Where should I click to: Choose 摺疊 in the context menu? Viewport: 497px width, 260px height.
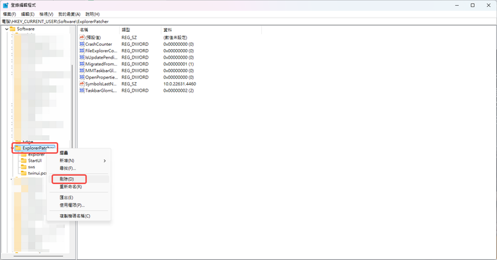click(78, 153)
